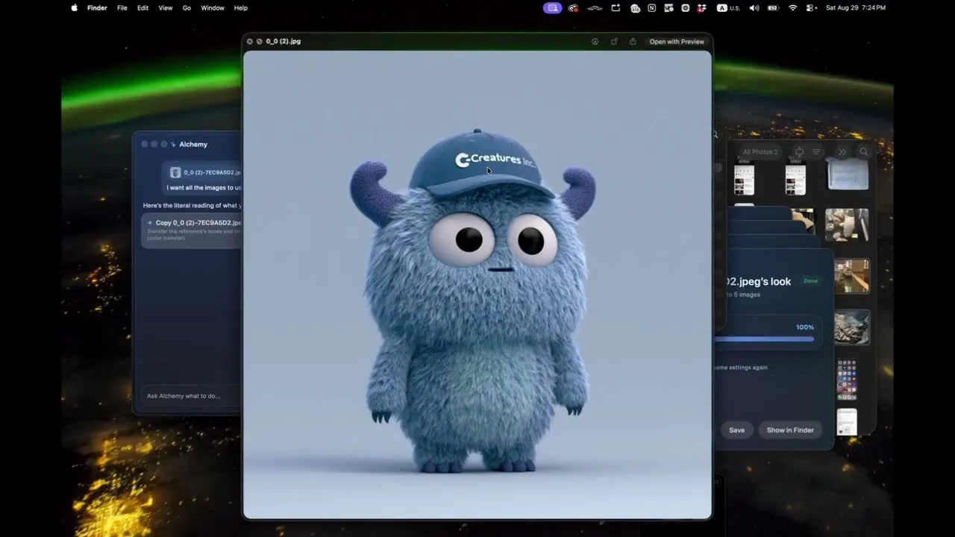Click the share icon in Quick Look

pyautogui.click(x=633, y=42)
